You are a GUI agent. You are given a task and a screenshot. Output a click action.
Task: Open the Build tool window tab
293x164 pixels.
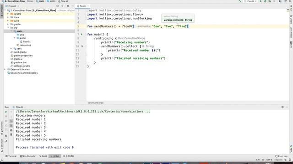pos(43,156)
